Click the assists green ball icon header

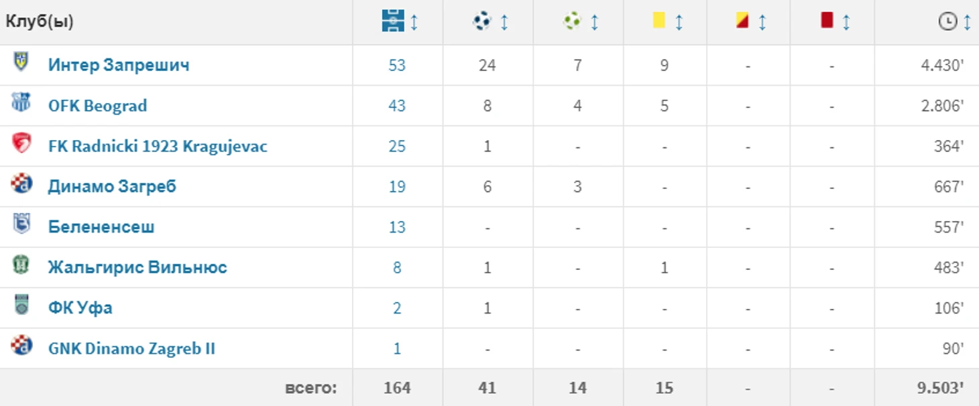click(572, 22)
